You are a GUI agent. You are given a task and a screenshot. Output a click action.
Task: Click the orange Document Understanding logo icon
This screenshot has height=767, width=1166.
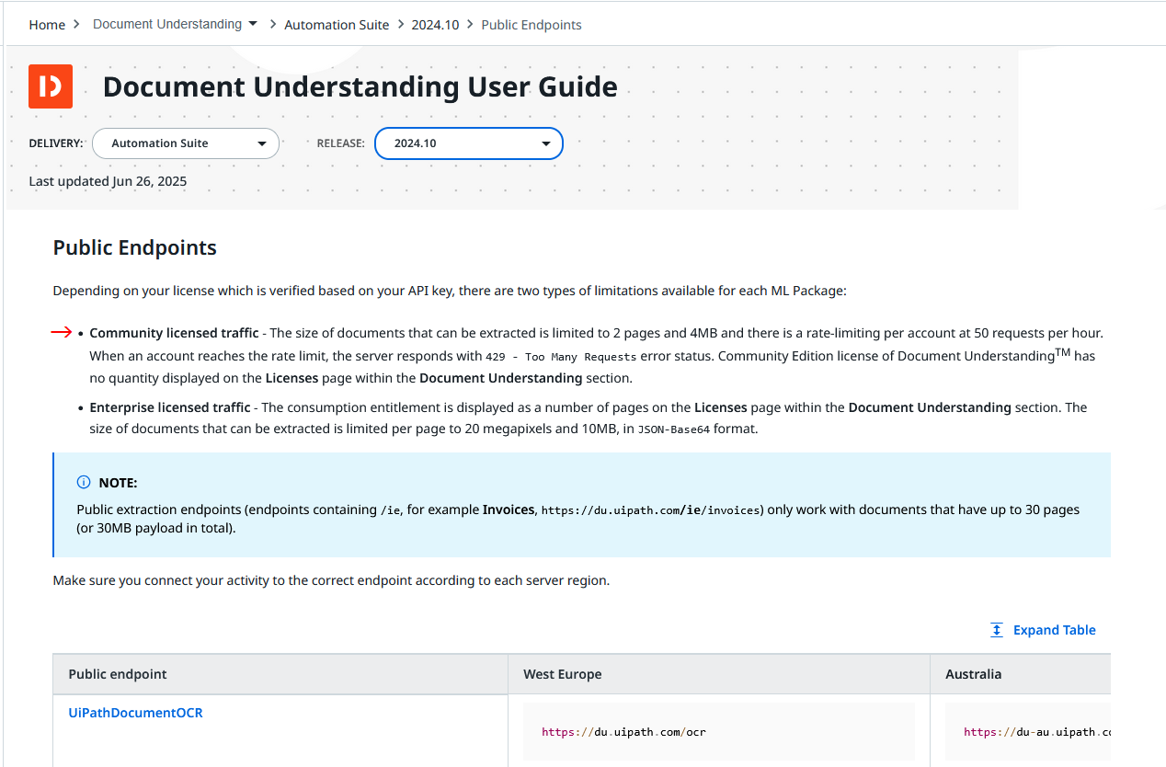51,86
